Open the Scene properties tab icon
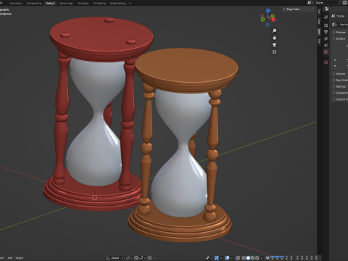This screenshot has width=348, height=261. [326, 45]
